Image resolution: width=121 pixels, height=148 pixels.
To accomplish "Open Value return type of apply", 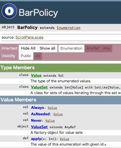I will click(64, 139).
